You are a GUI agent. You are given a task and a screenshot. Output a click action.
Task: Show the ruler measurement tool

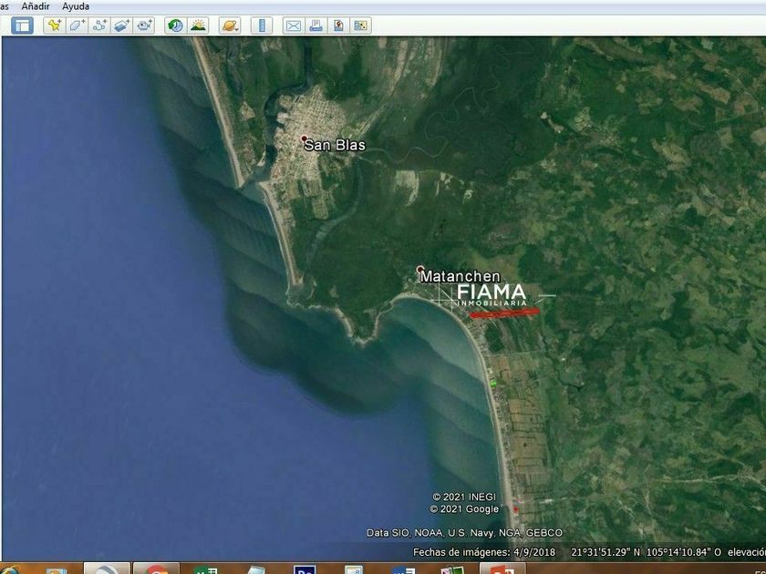pos(262,26)
